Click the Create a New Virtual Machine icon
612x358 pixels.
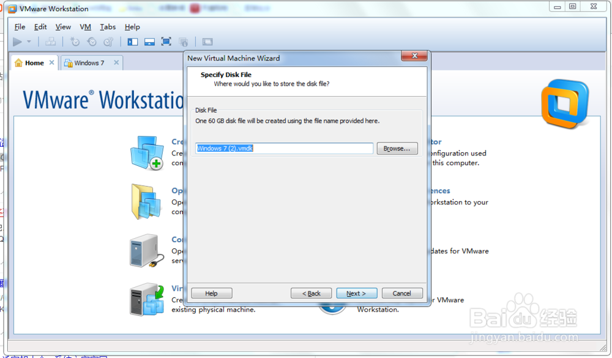click(147, 151)
